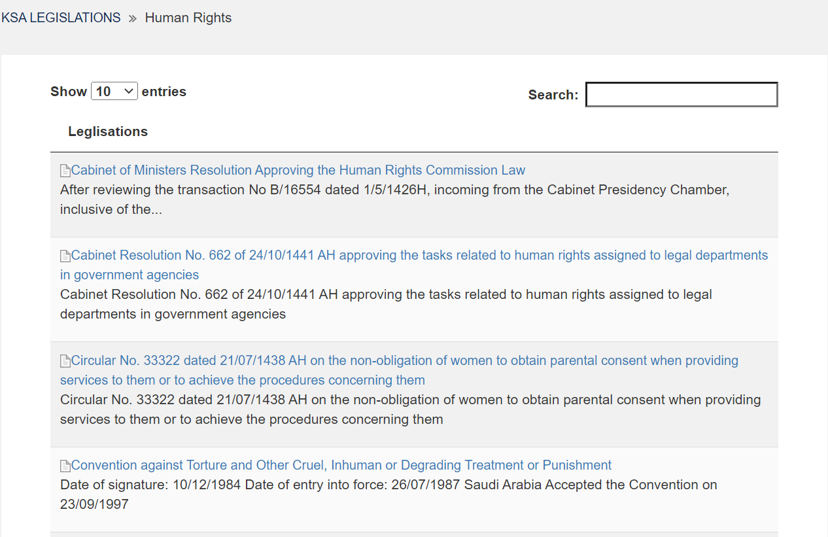828x537 pixels.
Task: Open the Convention against Torture legislation
Action: coord(341,465)
